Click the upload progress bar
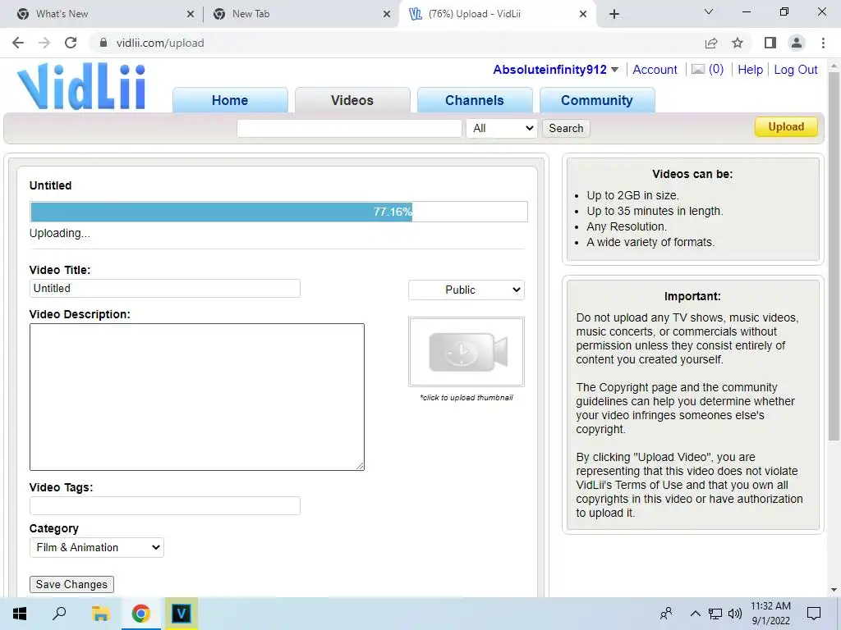 coord(279,212)
